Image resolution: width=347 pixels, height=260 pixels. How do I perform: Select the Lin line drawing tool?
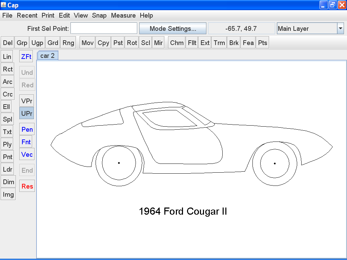7,56
